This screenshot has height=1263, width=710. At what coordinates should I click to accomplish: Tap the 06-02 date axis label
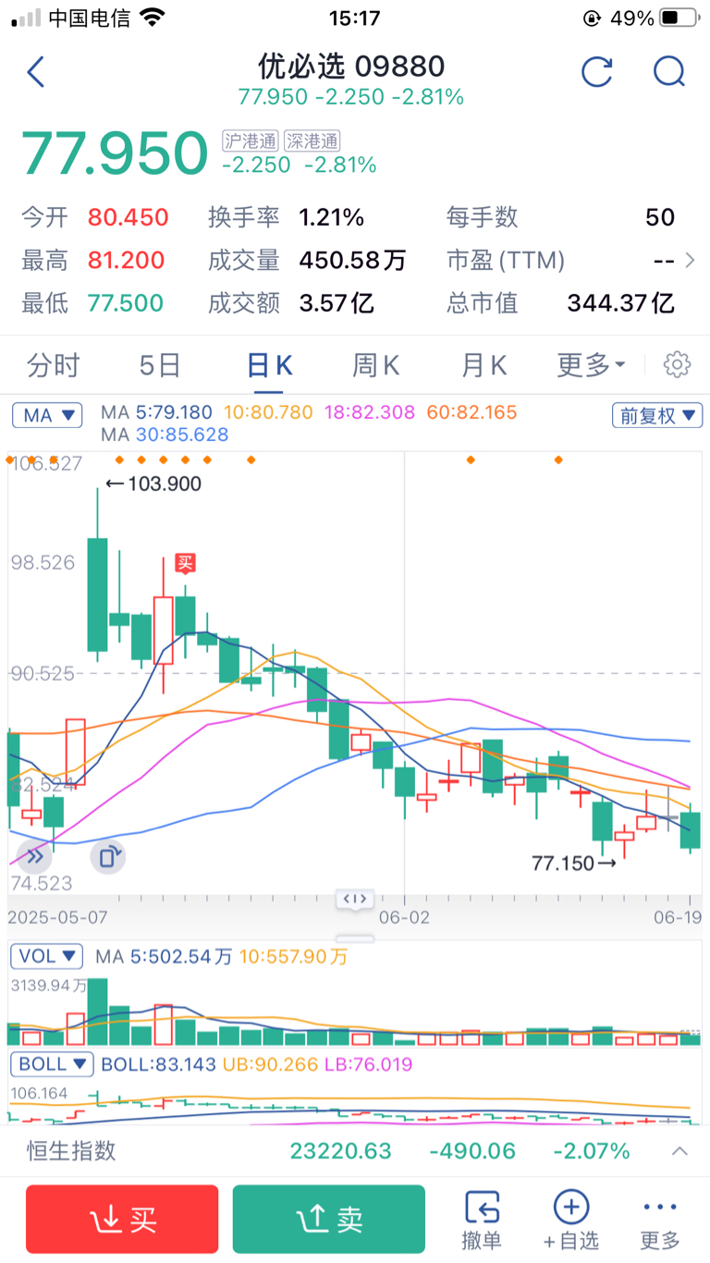405,916
